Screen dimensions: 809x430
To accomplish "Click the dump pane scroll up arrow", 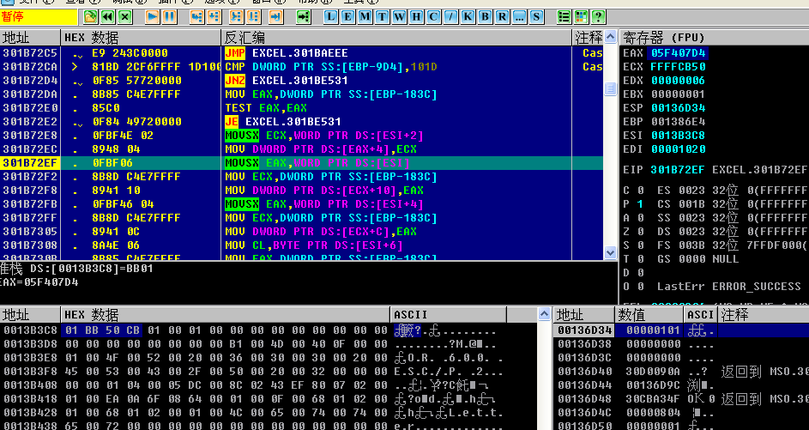I will (x=544, y=314).
